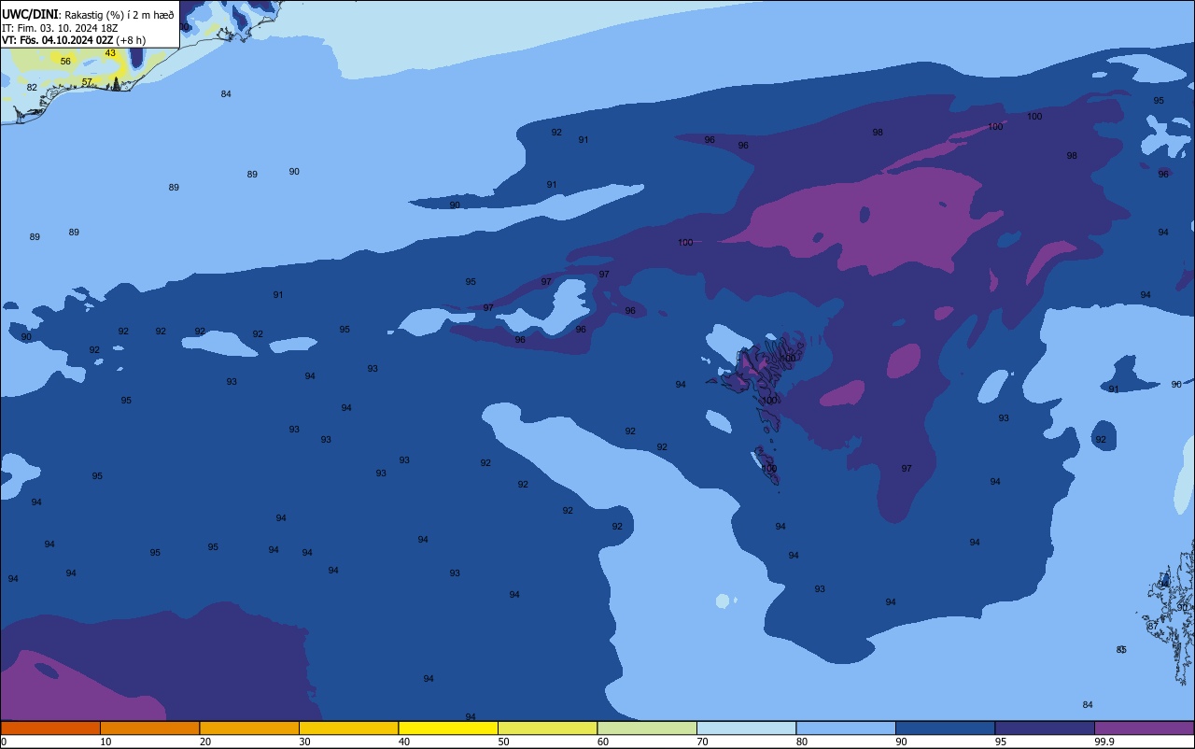This screenshot has height=749, width=1195.
Task: Click the legend tick label "60"
Action: point(603,742)
